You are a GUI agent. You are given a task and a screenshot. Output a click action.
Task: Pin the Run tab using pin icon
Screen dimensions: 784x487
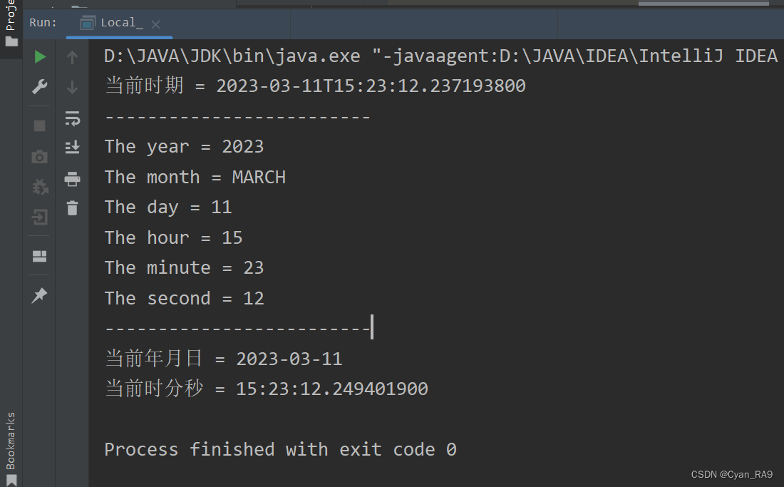(39, 295)
